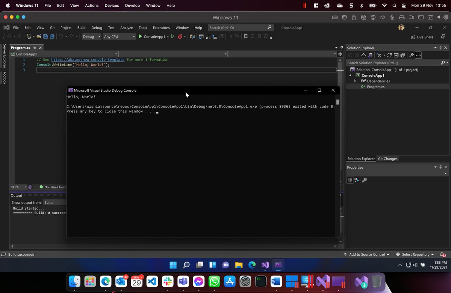The height and width of the screenshot is (293, 451).
Task: Open the Server Explorer side tab
Action: point(5,56)
